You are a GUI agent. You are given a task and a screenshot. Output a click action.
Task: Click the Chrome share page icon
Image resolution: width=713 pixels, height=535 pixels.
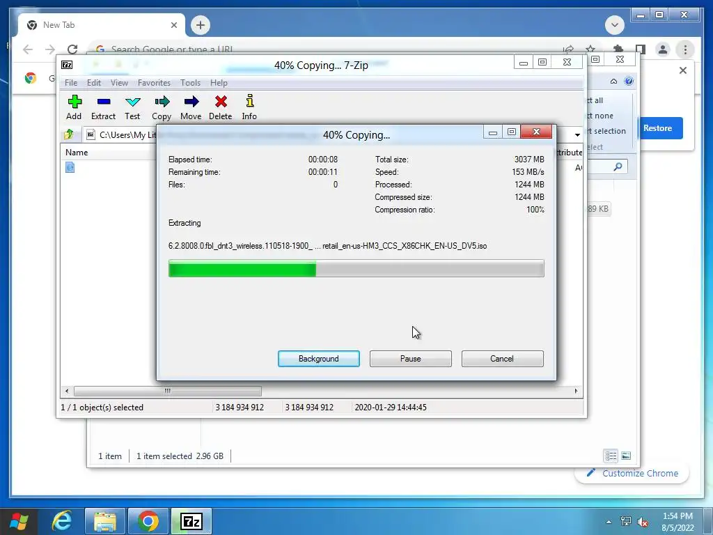pos(568,49)
